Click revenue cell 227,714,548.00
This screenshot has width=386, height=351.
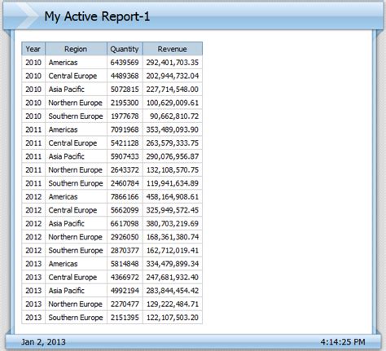click(173, 90)
